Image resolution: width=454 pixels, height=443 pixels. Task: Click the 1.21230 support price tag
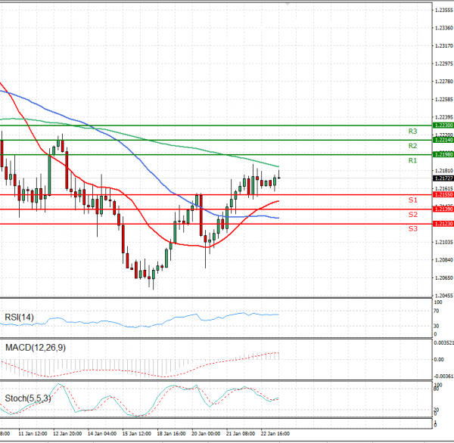[x=443, y=224]
